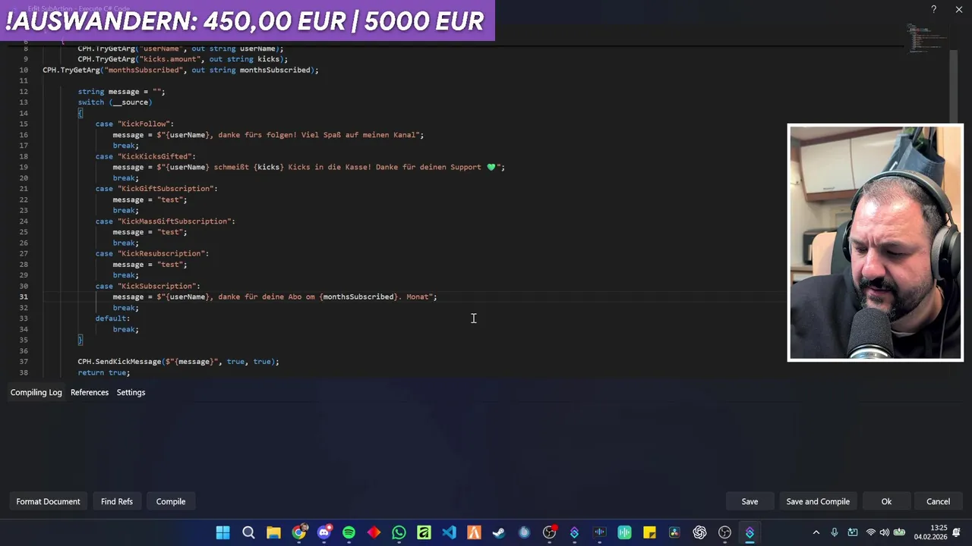
Task: Open taskbar Search
Action: (248, 532)
